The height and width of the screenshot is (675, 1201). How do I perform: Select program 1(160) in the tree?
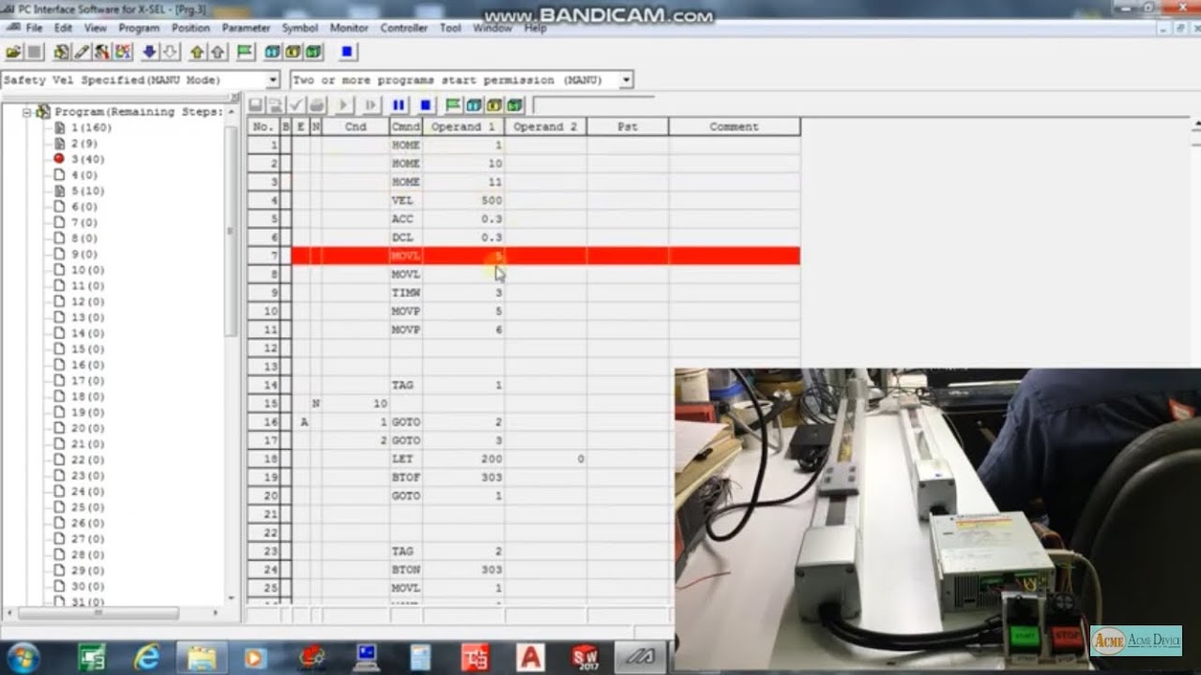pyautogui.click(x=90, y=127)
